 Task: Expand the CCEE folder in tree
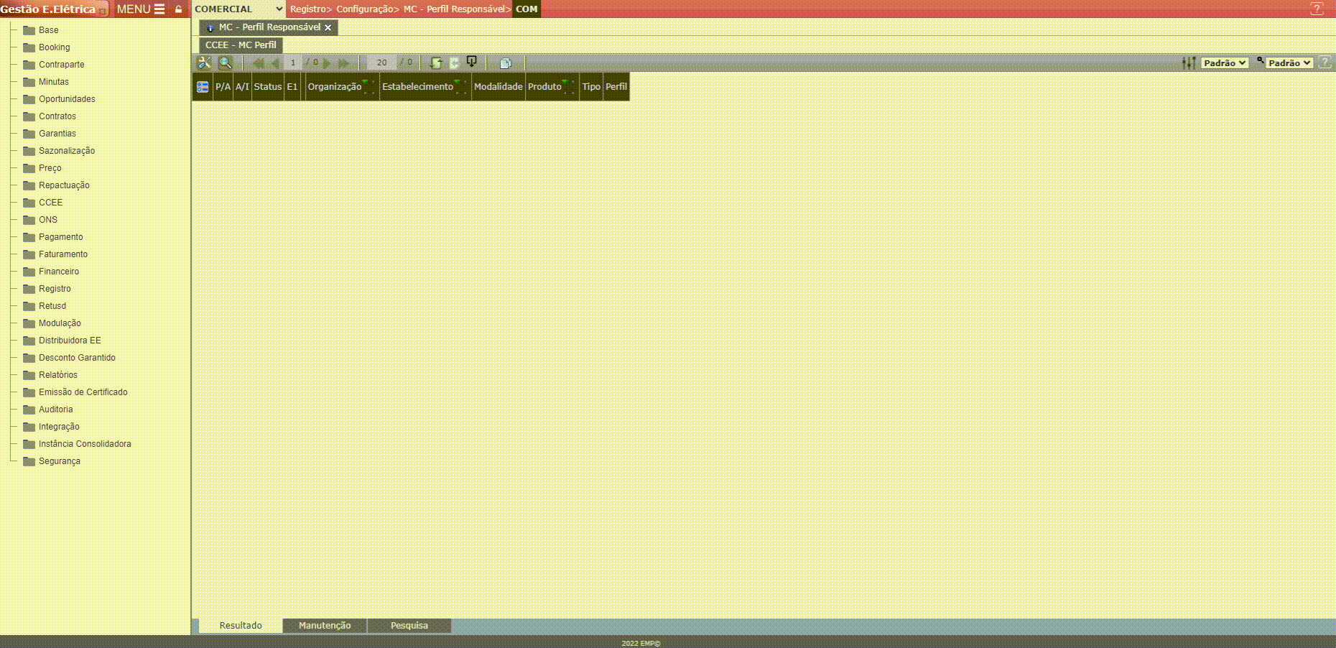(x=50, y=203)
